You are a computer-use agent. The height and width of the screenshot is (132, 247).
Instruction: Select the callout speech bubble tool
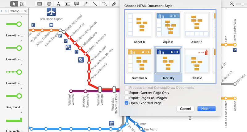(77, 4)
